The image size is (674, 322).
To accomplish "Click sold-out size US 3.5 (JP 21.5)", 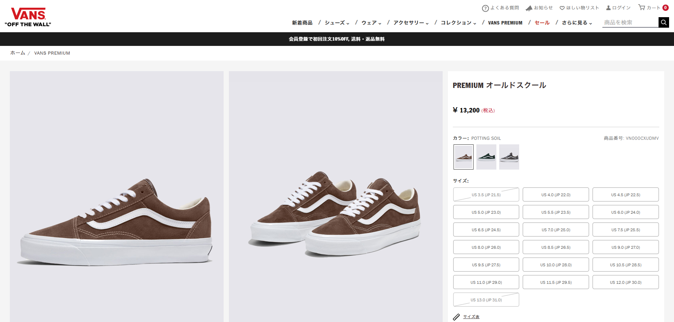I will coord(486,194).
